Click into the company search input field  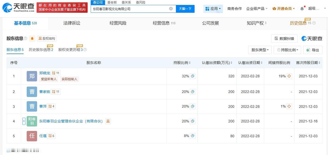click(x=129, y=9)
